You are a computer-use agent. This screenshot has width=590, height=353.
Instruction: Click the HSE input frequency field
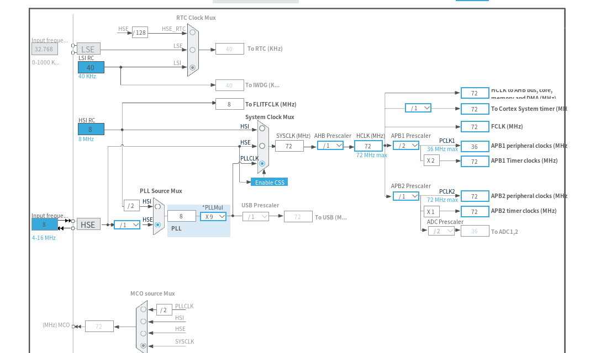44,224
